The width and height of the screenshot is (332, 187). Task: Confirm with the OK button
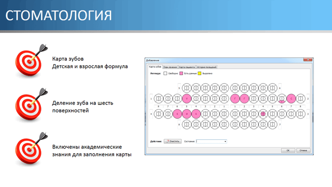(x=288, y=150)
